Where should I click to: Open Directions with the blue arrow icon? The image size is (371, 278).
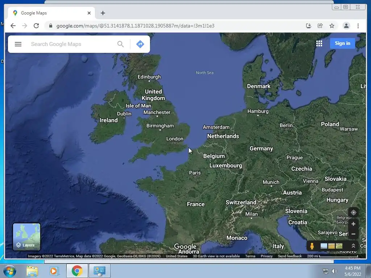point(140,44)
